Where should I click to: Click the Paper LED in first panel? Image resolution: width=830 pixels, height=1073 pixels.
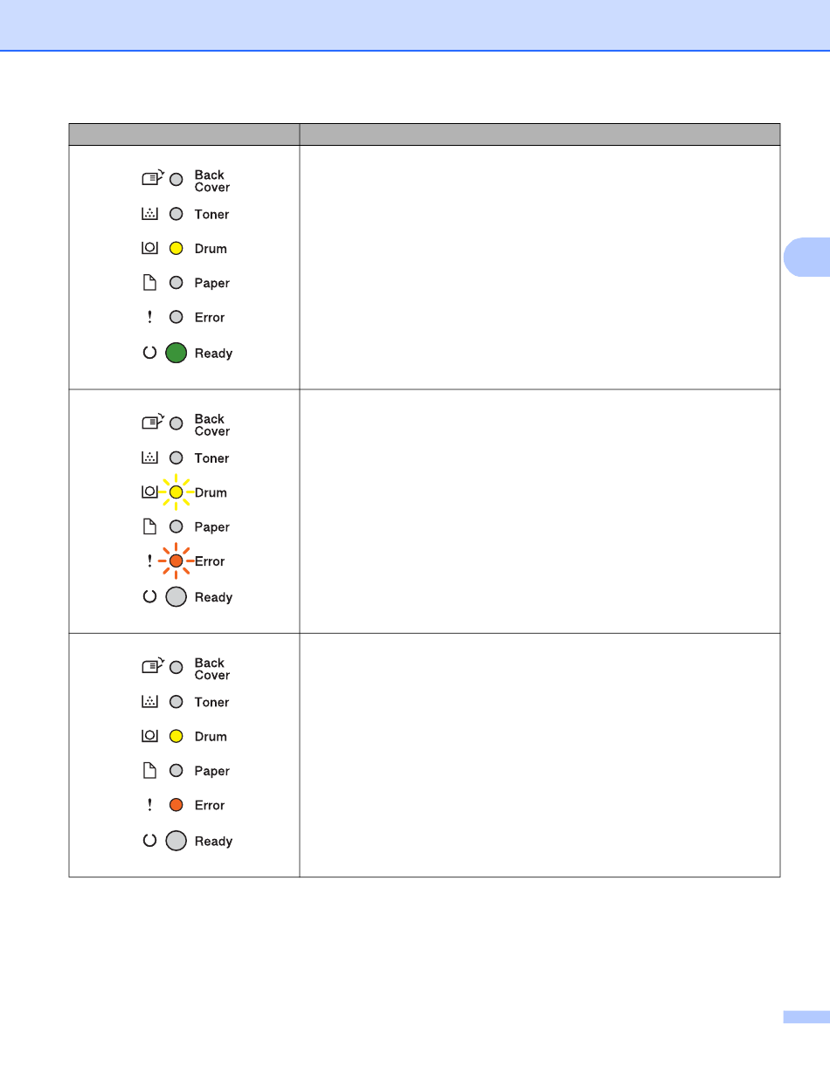coord(176,283)
